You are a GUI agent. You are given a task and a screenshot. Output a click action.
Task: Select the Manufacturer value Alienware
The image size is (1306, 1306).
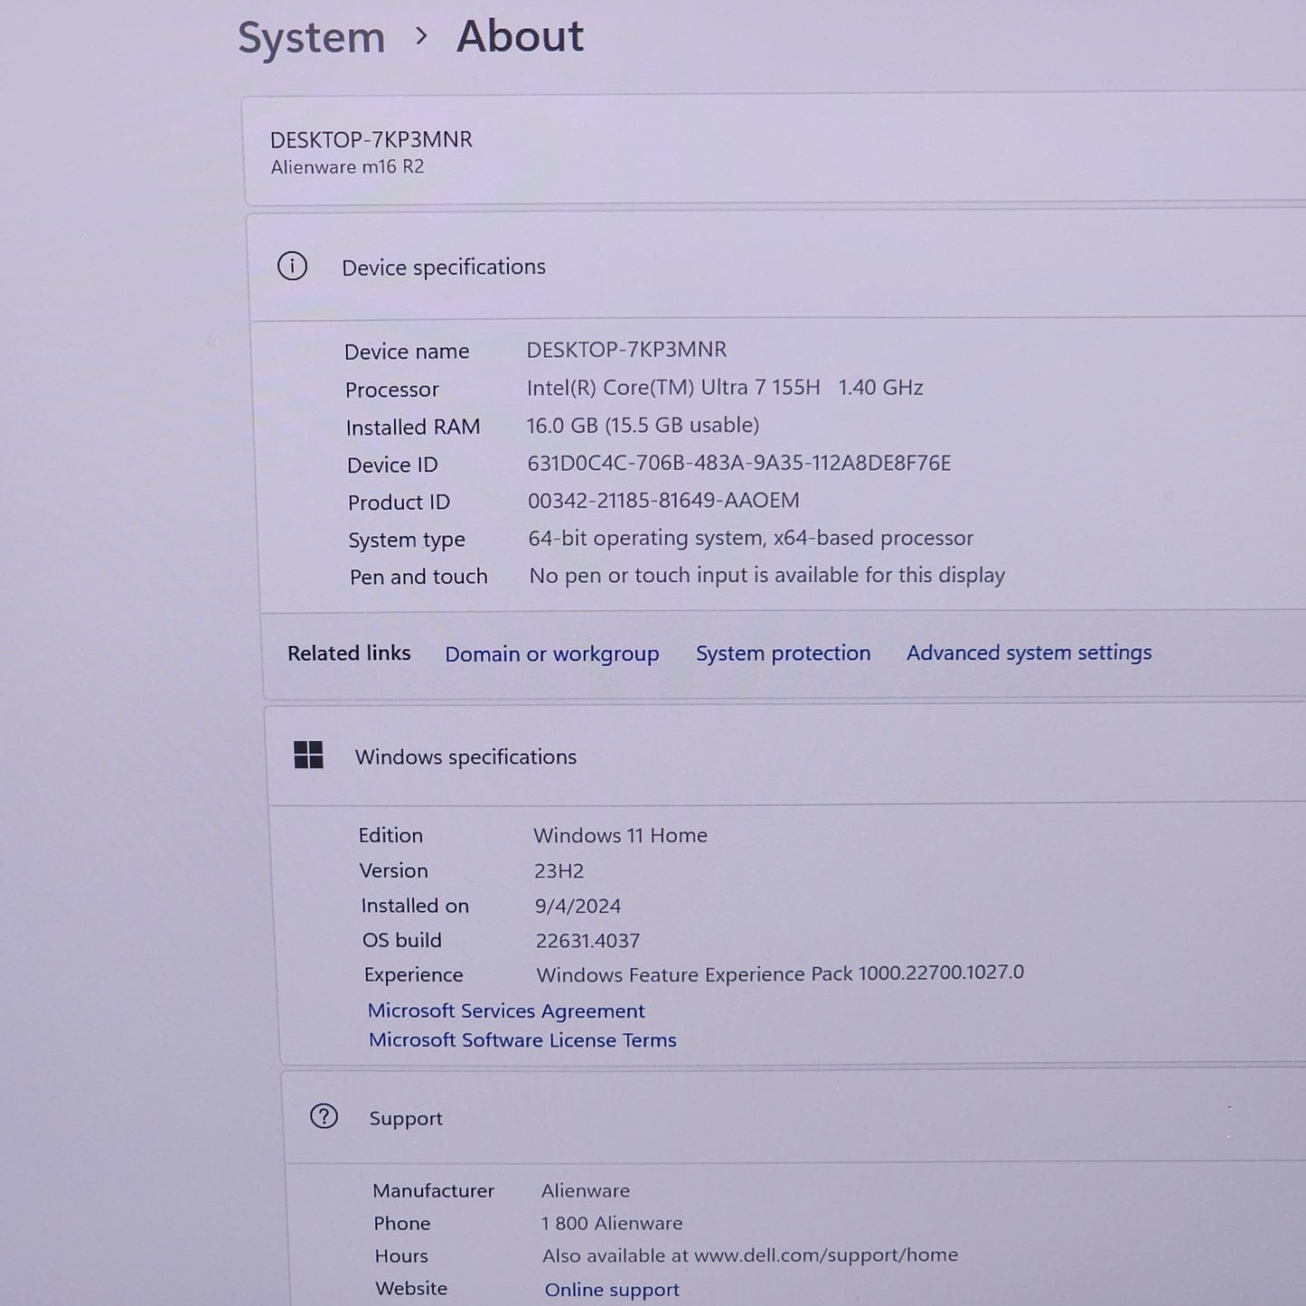[x=586, y=1190]
